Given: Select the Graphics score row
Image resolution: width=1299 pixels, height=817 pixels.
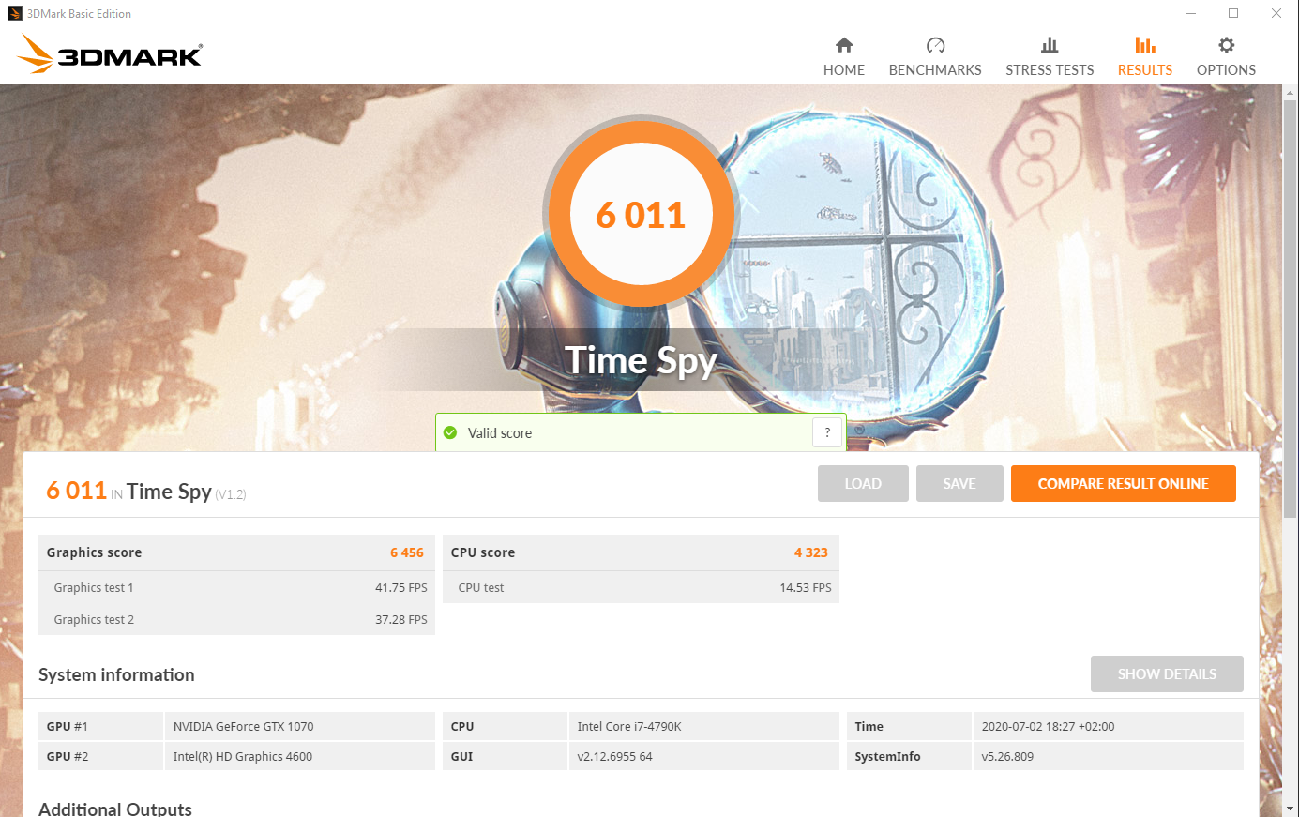Looking at the screenshot, I should point(236,552).
